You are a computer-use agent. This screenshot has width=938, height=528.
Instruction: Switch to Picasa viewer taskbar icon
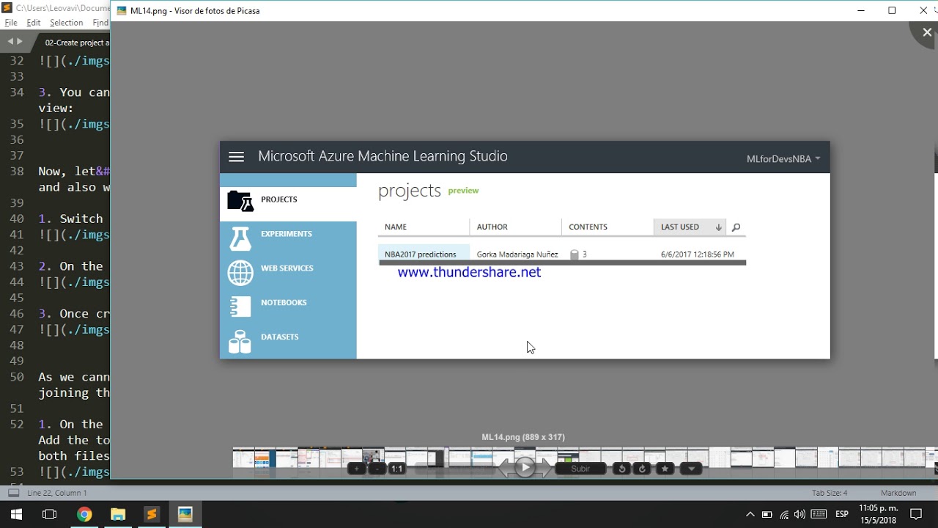pos(185,514)
